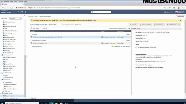Collapse the High Availability tree group
The height and width of the screenshot is (104, 186).
[x=1, y=73]
